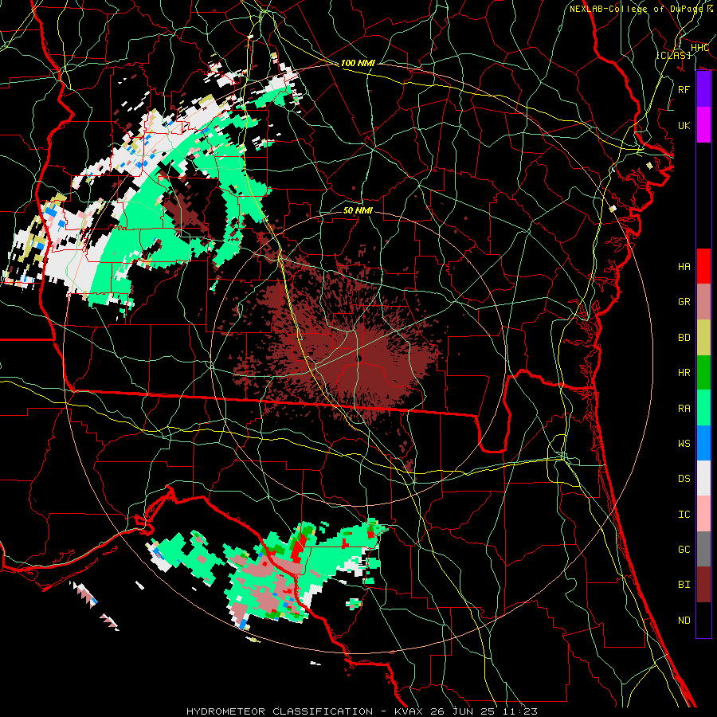Select the GR dusty pink legend swatch
The height and width of the screenshot is (717, 717).
pos(703,301)
